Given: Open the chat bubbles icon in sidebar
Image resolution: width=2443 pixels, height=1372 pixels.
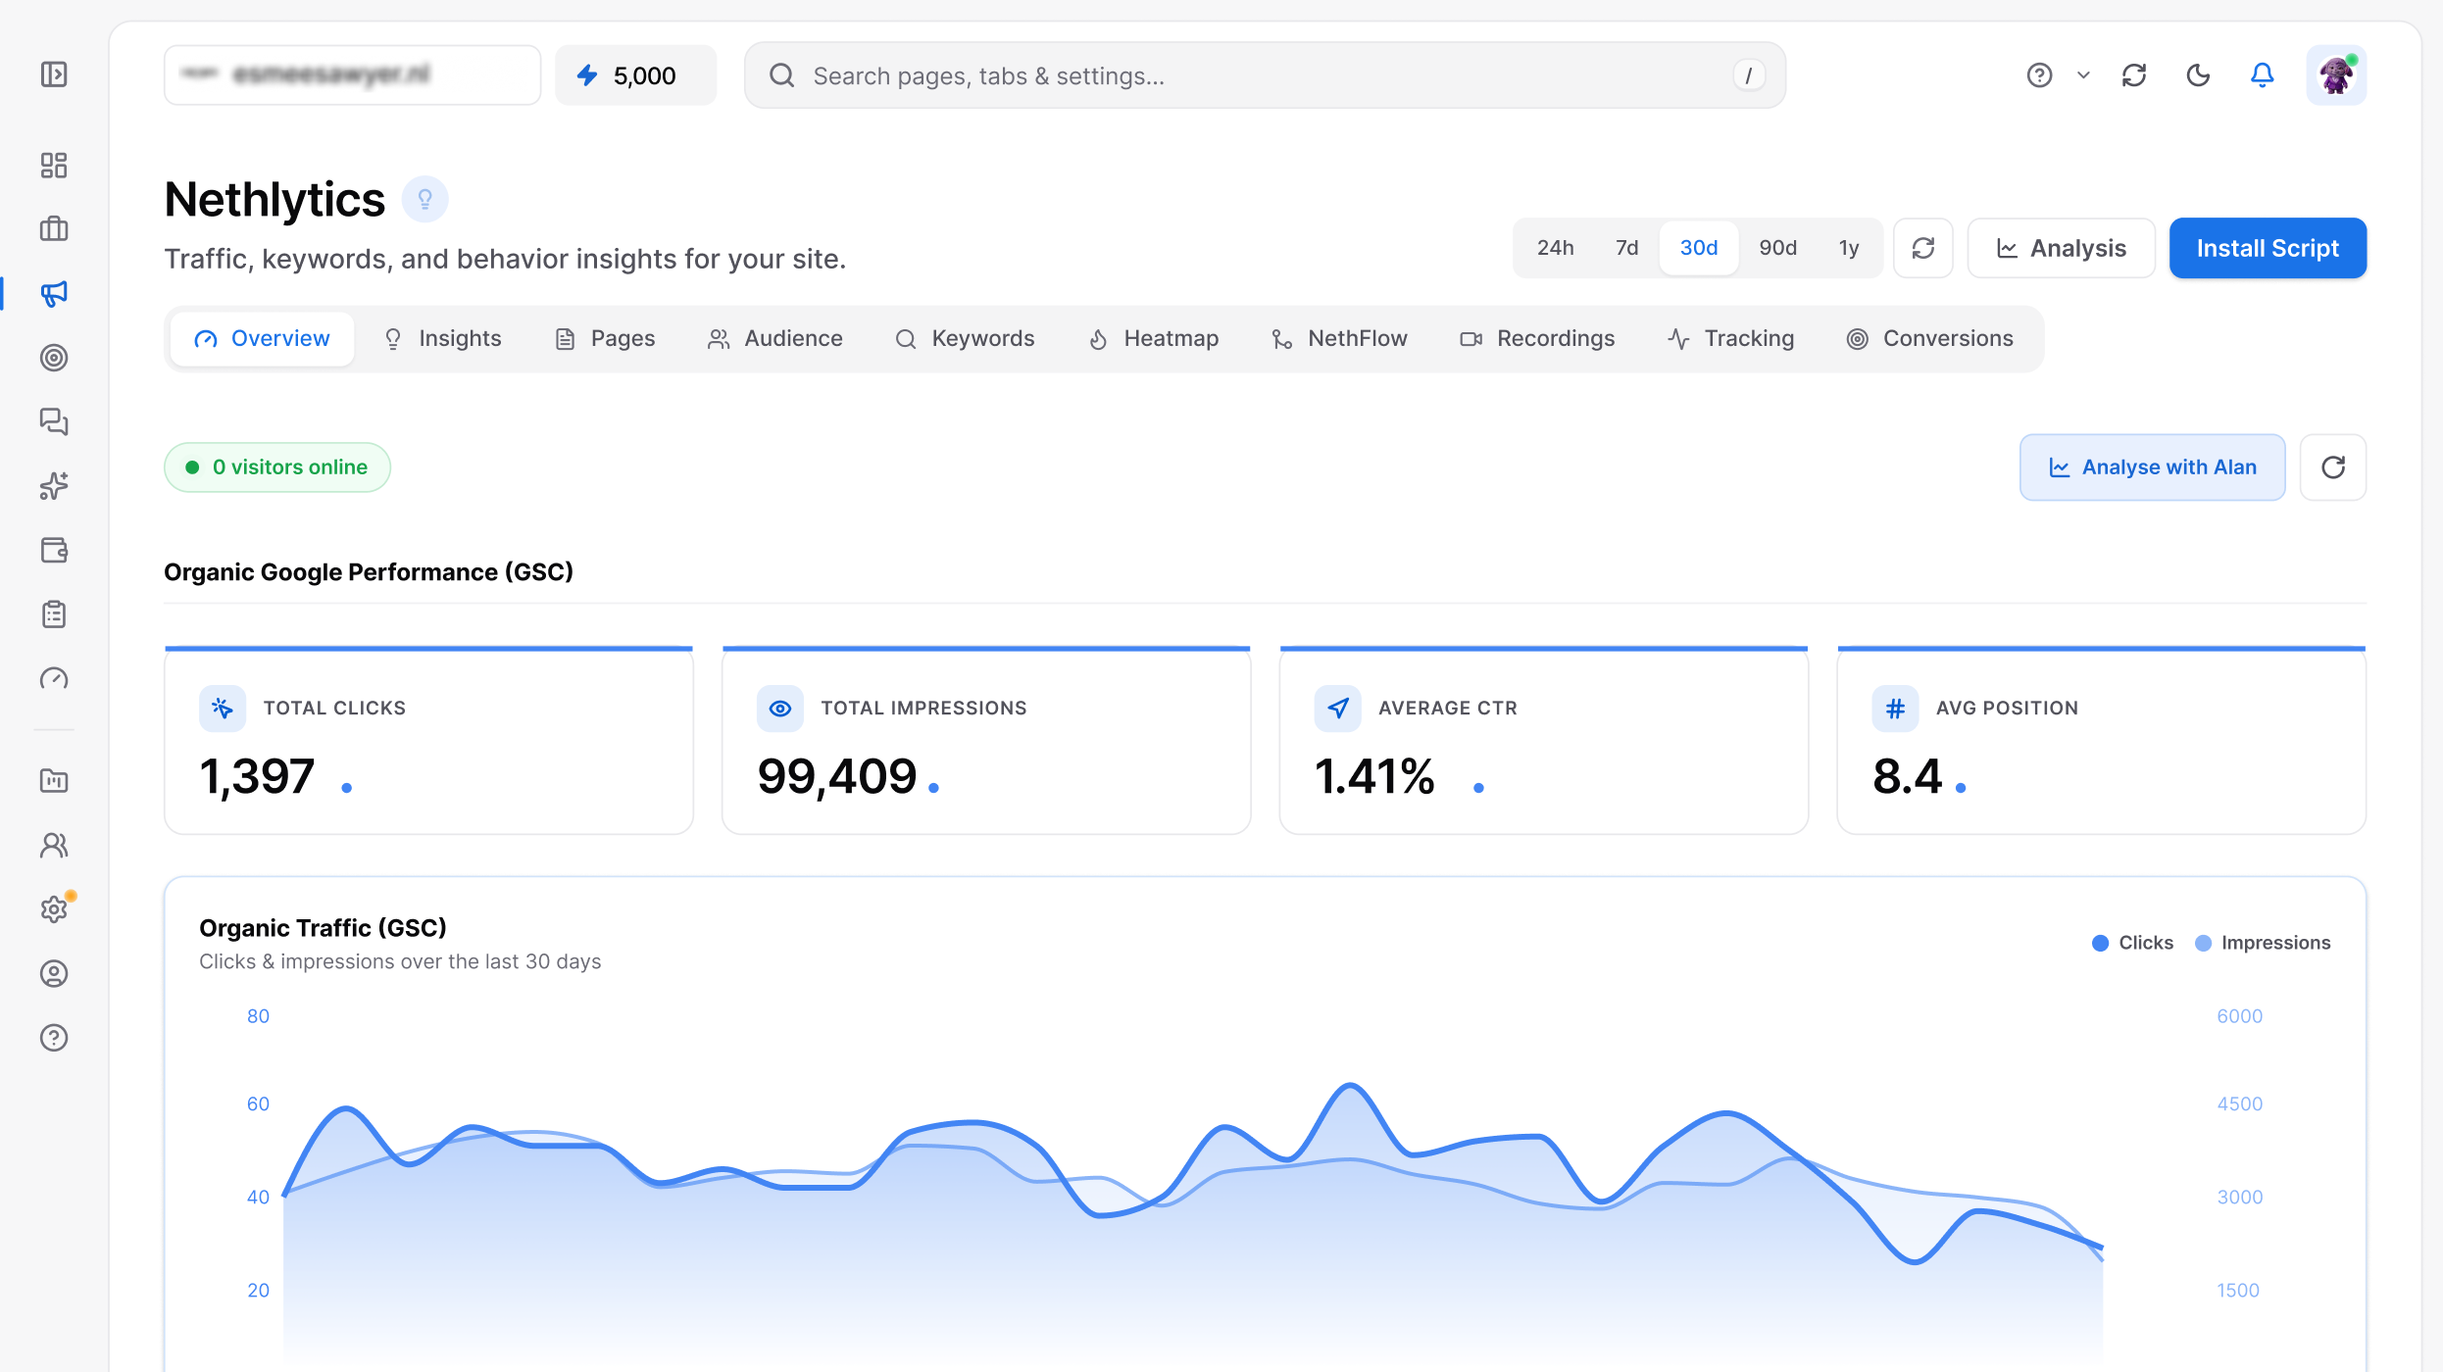Looking at the screenshot, I should 54,421.
